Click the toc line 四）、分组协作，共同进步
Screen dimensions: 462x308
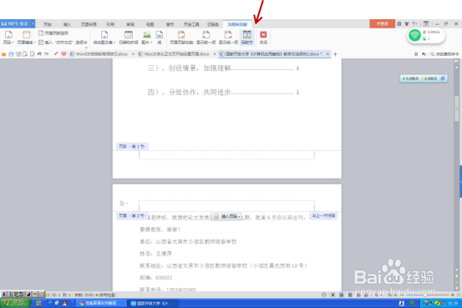click(x=223, y=93)
